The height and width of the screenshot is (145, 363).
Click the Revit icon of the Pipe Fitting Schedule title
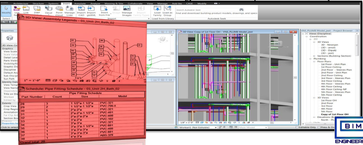point(22,89)
